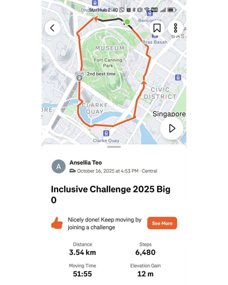Tap the battery icon in status bar

172,10
